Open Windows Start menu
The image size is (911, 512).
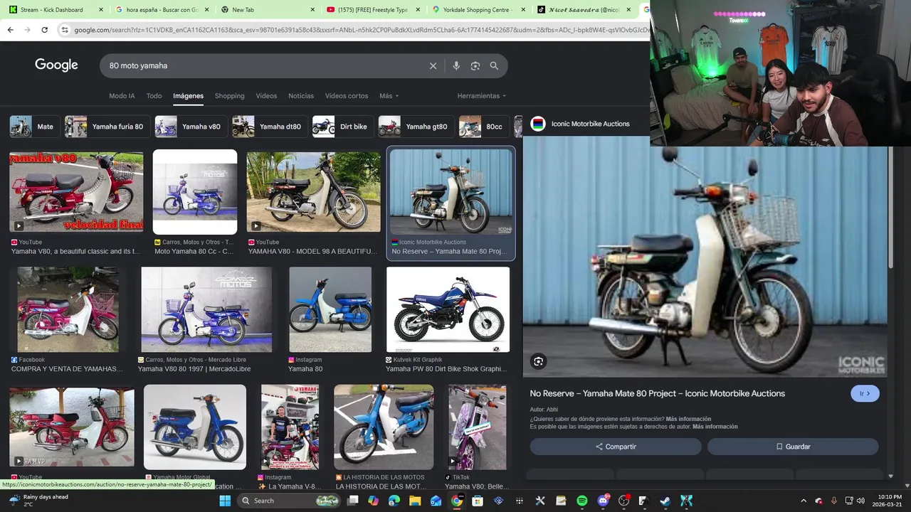[x=225, y=501]
